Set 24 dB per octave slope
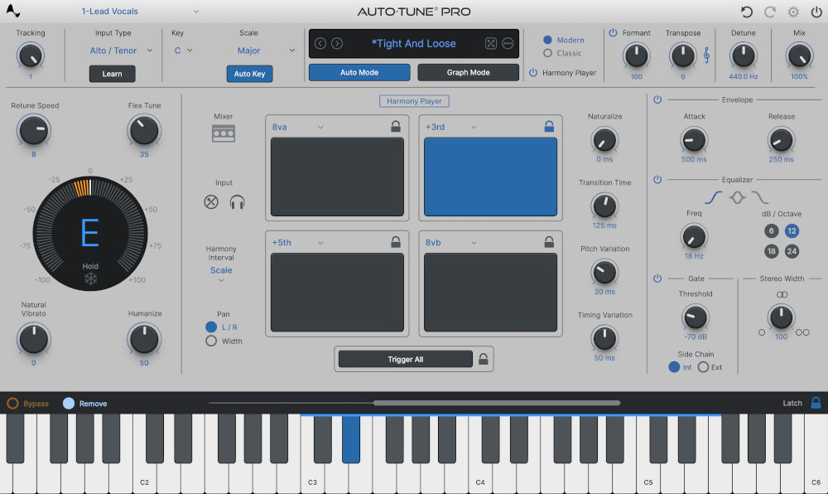This screenshot has height=494, width=828. click(793, 250)
